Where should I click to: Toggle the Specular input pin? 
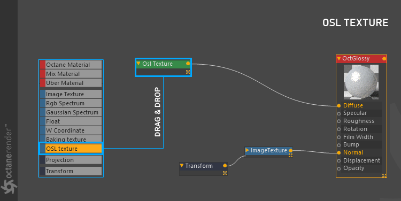pyautogui.click(x=339, y=113)
